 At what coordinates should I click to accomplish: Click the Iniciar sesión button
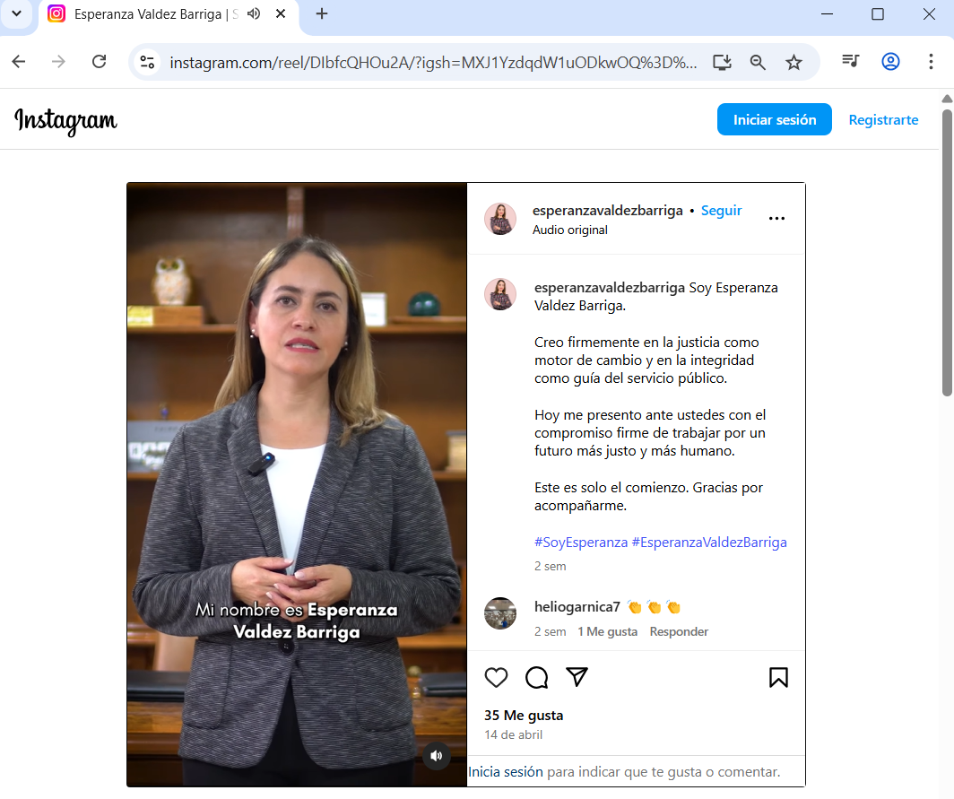pyautogui.click(x=774, y=119)
